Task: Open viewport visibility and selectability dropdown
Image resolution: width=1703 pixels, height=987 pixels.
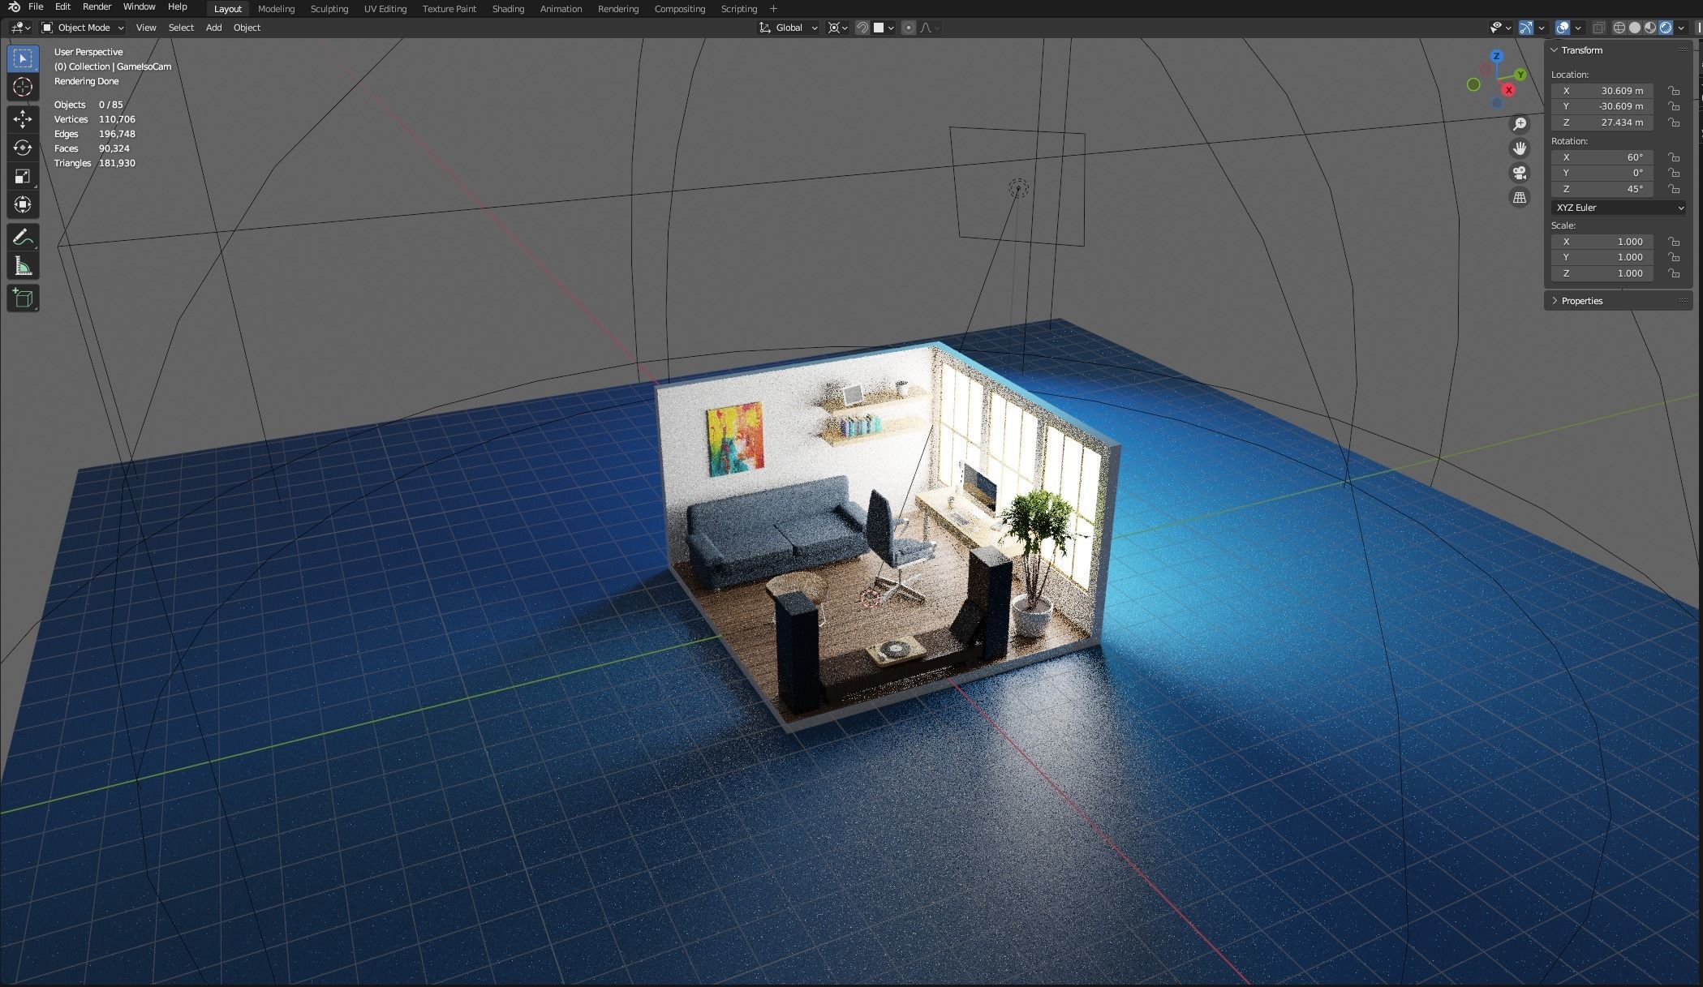Action: pos(1501,28)
